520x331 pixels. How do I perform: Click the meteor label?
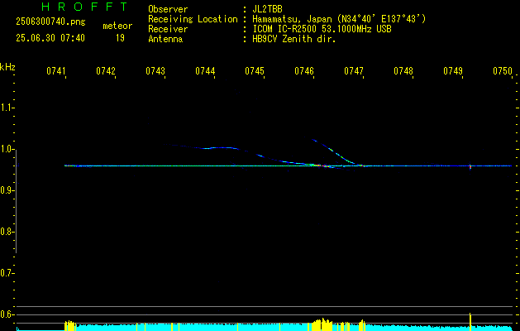(117, 26)
